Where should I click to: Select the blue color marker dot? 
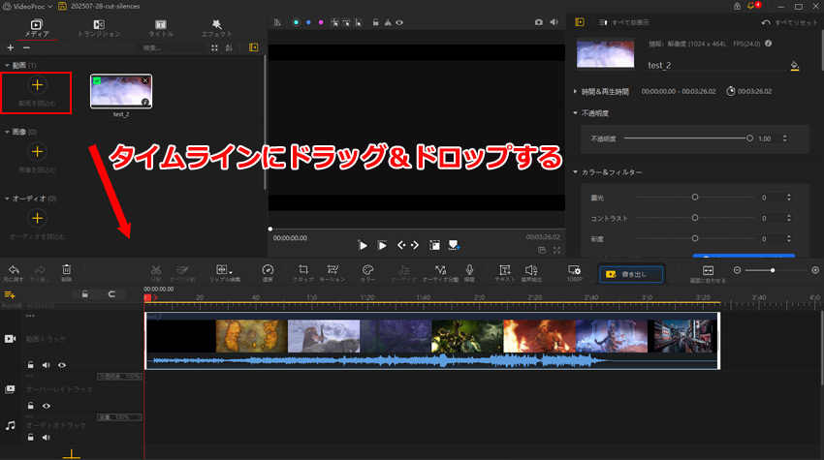pyautogui.click(x=308, y=22)
